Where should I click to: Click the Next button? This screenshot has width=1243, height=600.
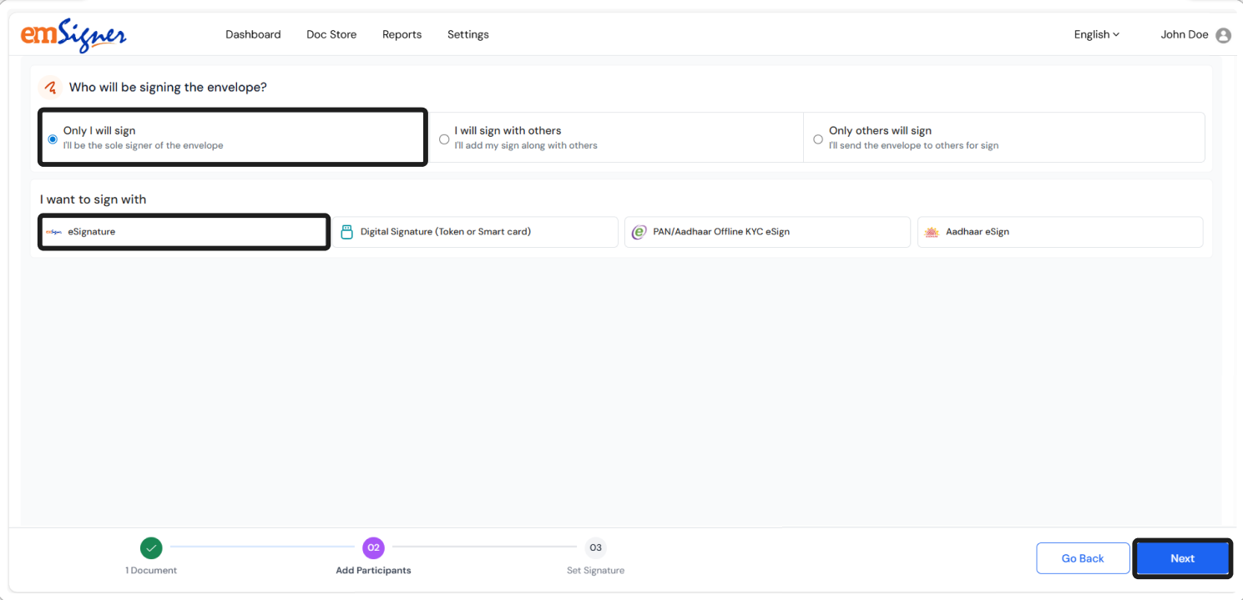point(1182,558)
